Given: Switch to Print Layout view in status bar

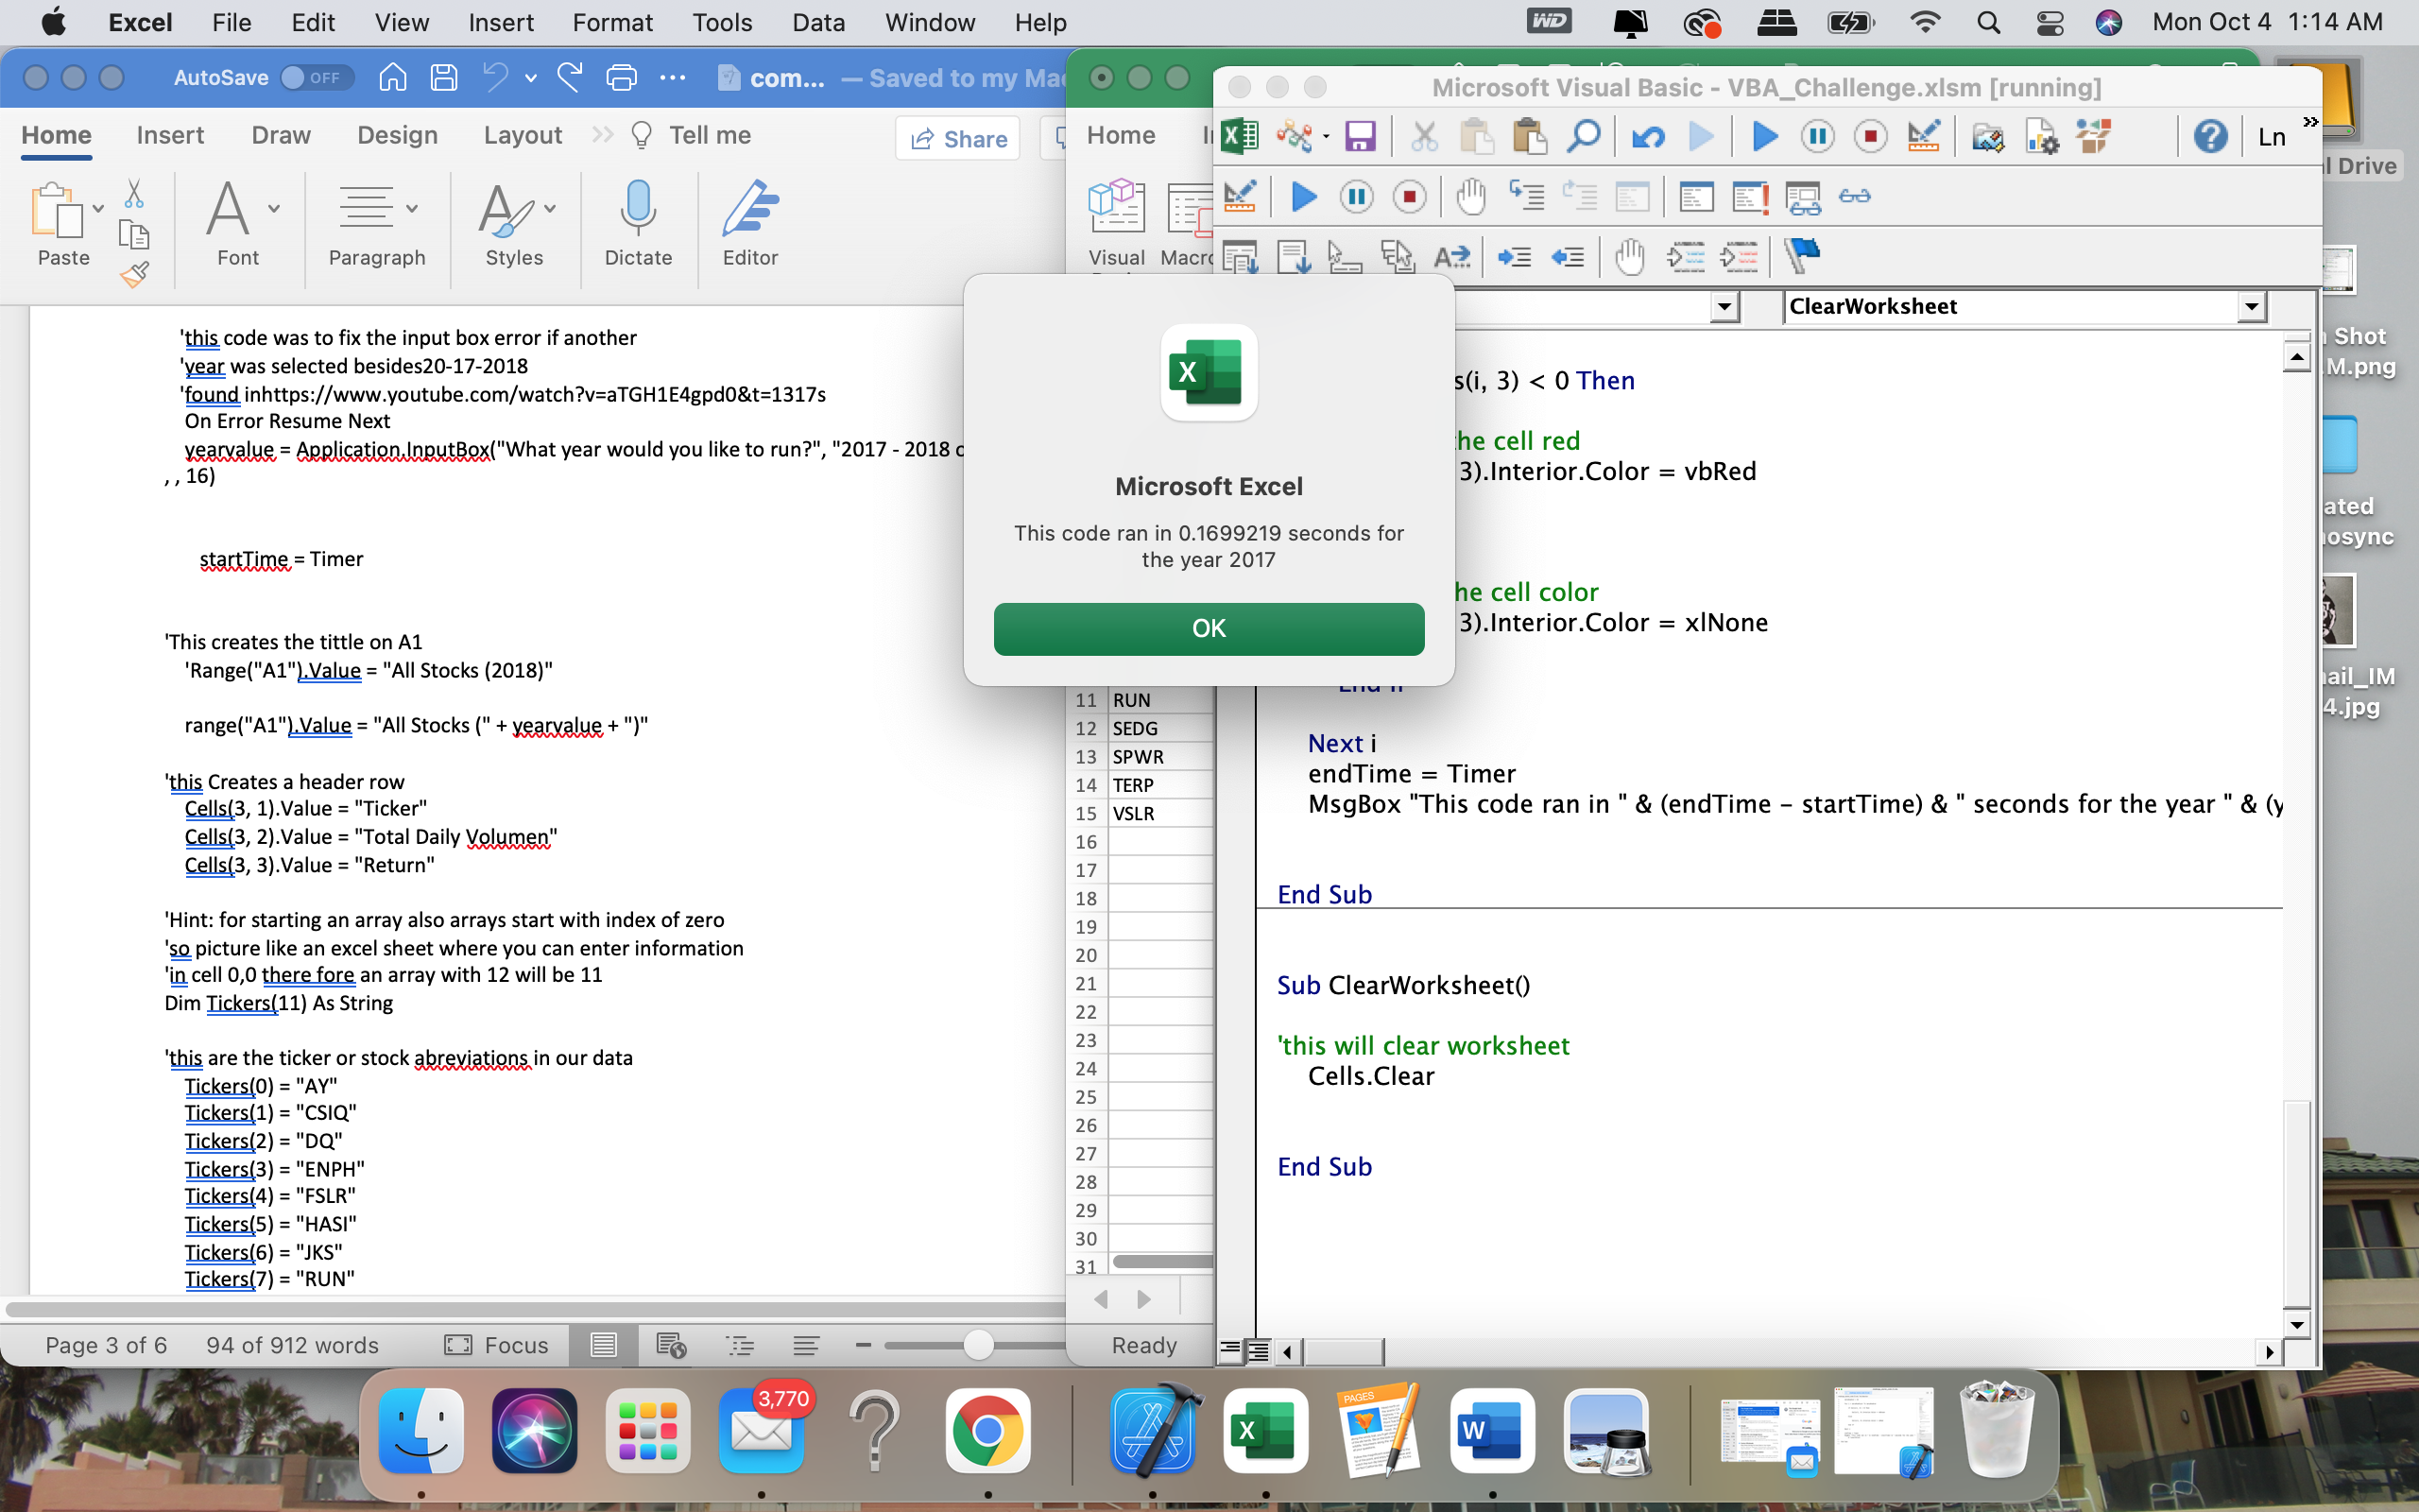Looking at the screenshot, I should click(604, 1345).
